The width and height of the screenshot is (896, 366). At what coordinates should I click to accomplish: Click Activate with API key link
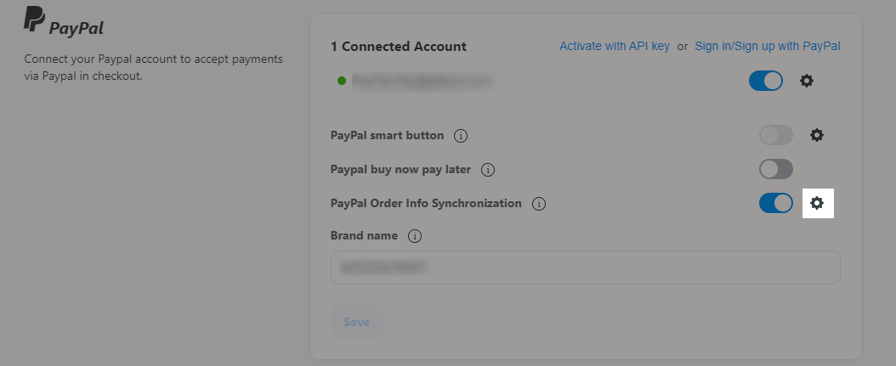(615, 46)
